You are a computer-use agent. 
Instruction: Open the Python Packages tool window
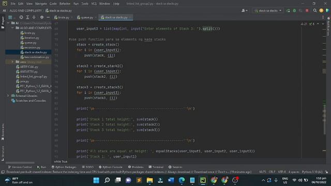(64, 167)
